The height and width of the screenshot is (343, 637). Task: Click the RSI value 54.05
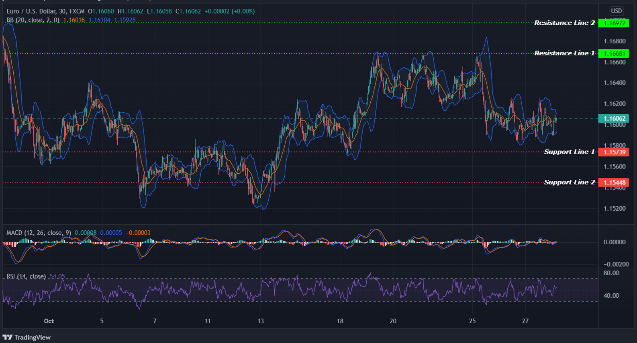pos(57,276)
